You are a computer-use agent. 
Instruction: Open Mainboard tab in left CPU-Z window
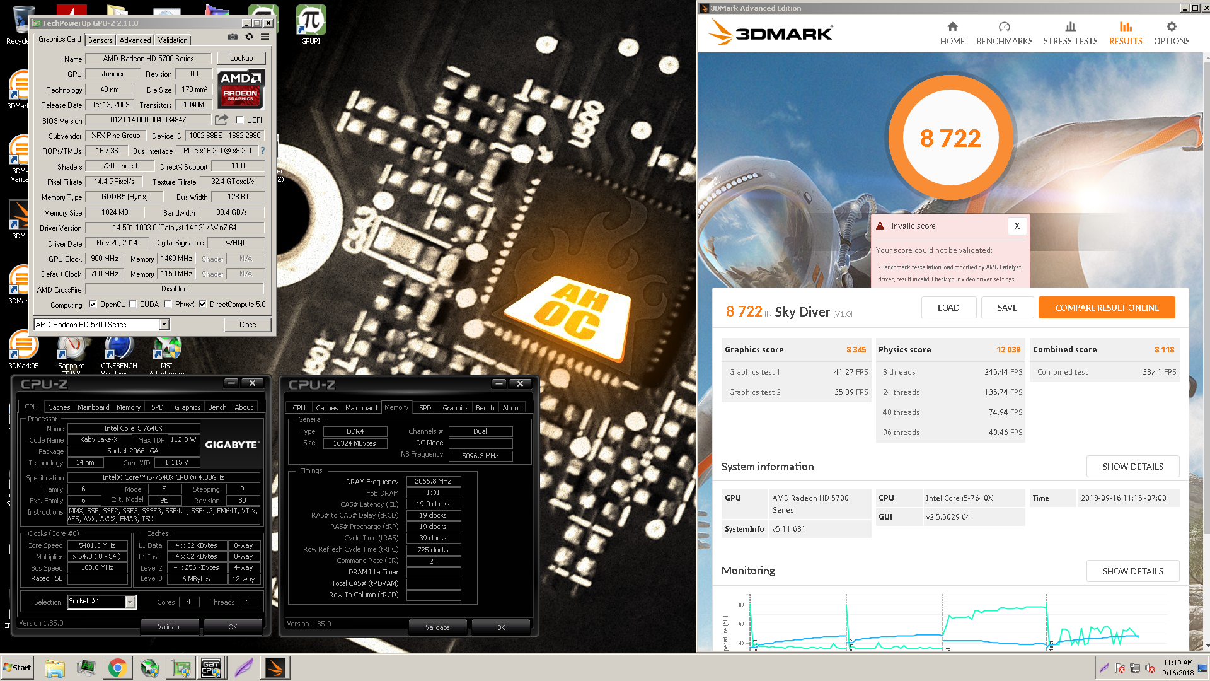(93, 407)
